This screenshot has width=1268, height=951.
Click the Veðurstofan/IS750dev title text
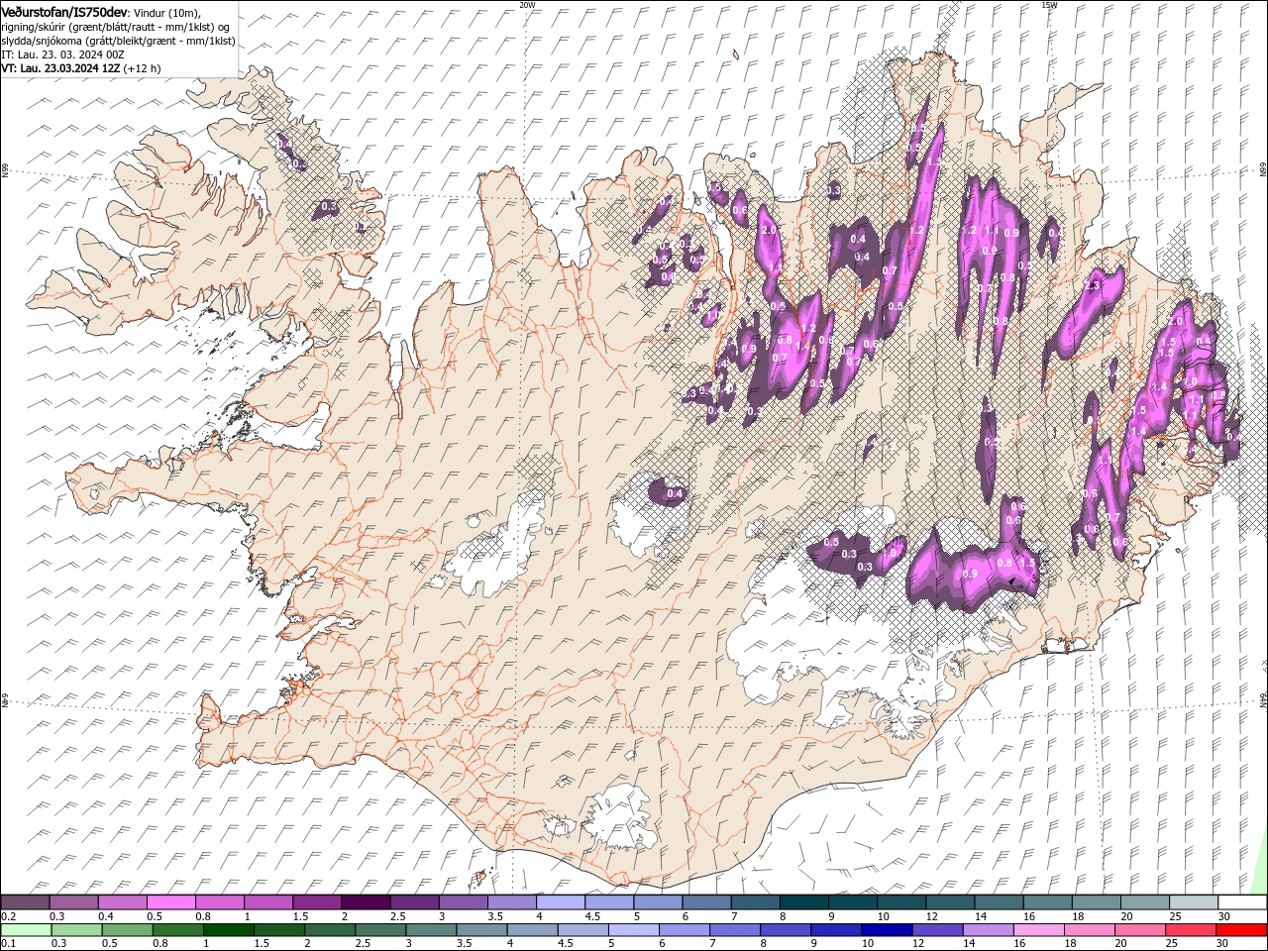click(x=64, y=11)
